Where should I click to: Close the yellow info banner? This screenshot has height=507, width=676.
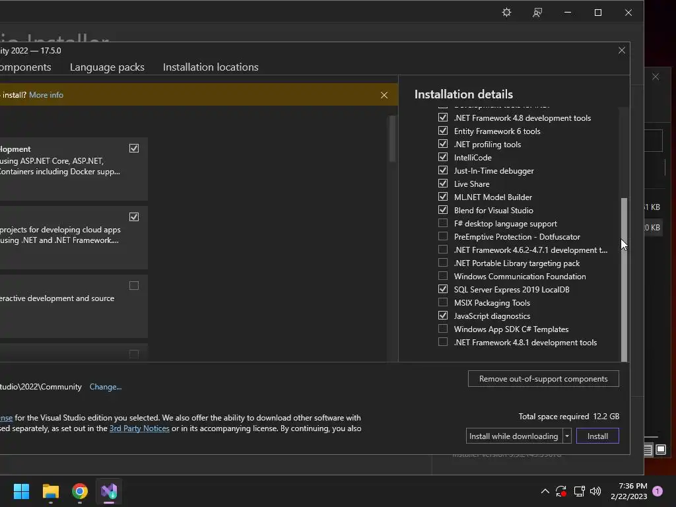tap(384, 95)
